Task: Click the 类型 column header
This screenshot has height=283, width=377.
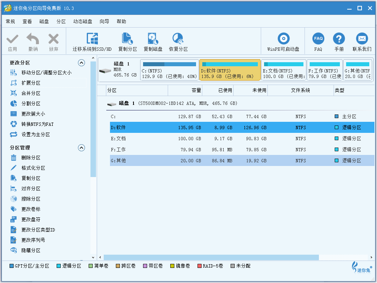Action: (354, 91)
